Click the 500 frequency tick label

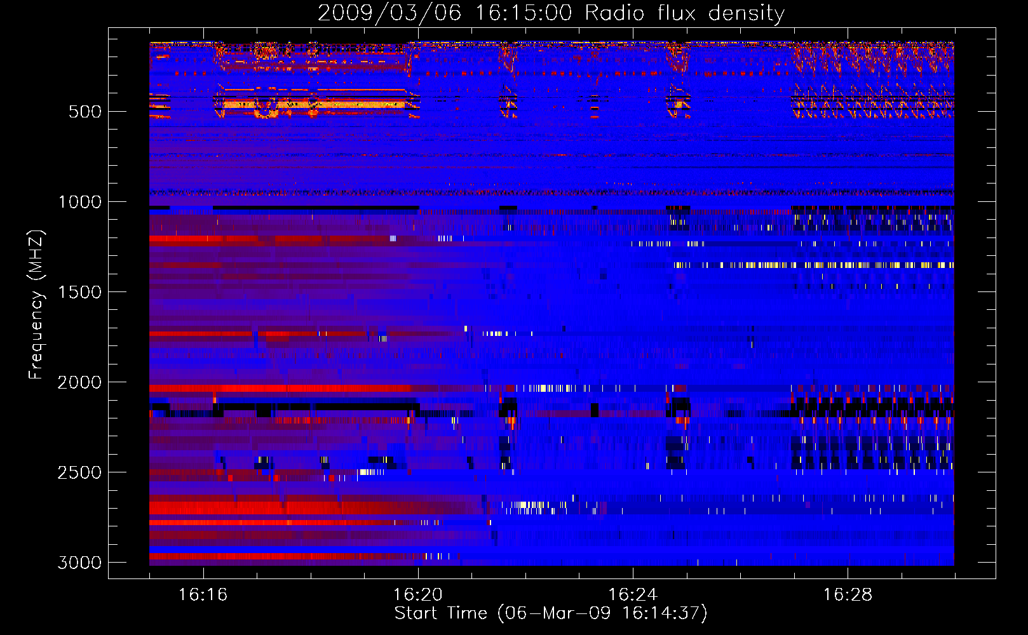pyautogui.click(x=85, y=112)
